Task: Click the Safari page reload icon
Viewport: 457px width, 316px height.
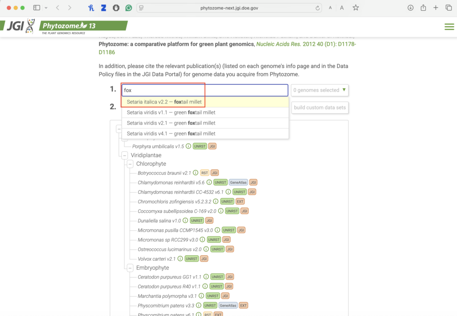Action: coord(318,8)
